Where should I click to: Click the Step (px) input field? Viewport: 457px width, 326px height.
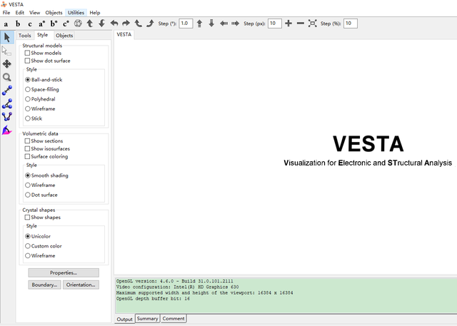(274, 24)
